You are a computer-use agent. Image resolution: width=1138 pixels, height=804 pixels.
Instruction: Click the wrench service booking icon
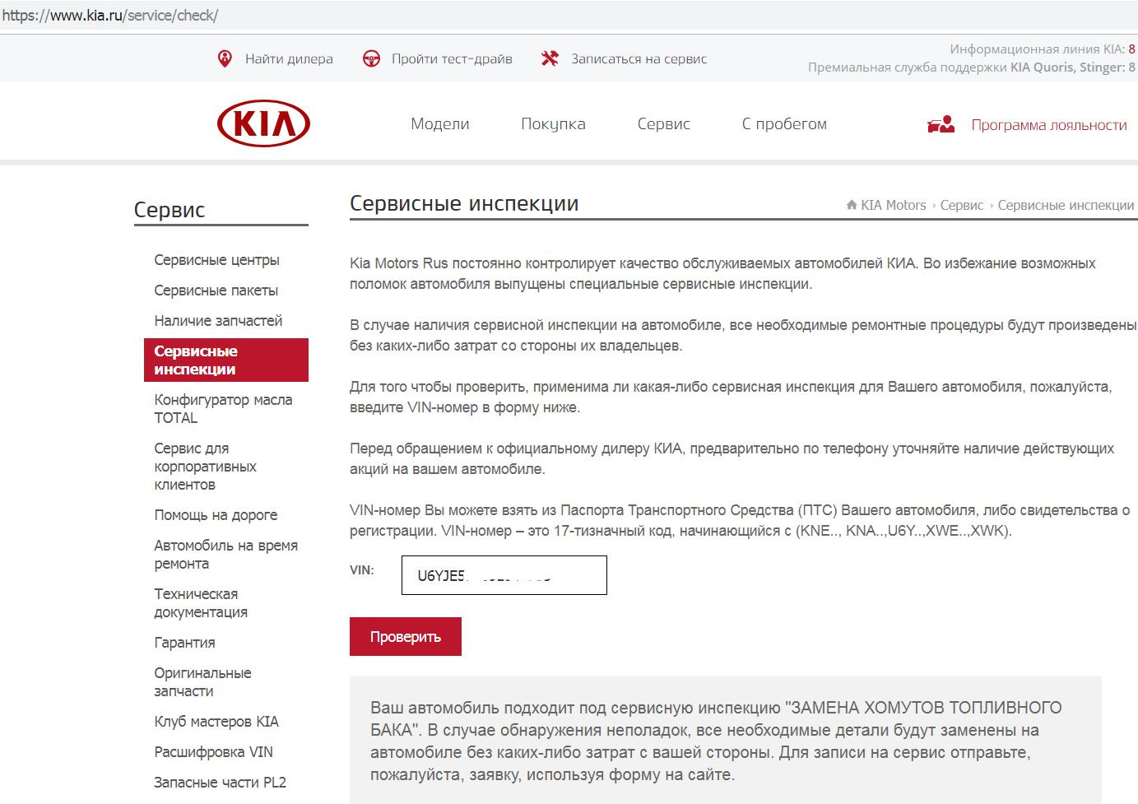[550, 58]
